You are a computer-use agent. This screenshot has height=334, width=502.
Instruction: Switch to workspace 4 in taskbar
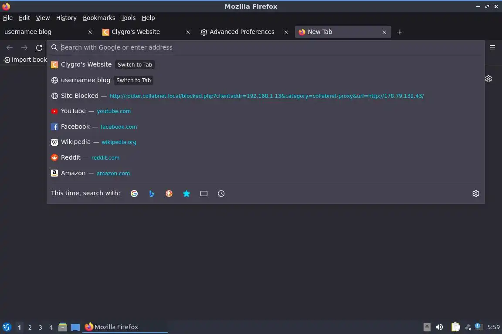click(51, 327)
